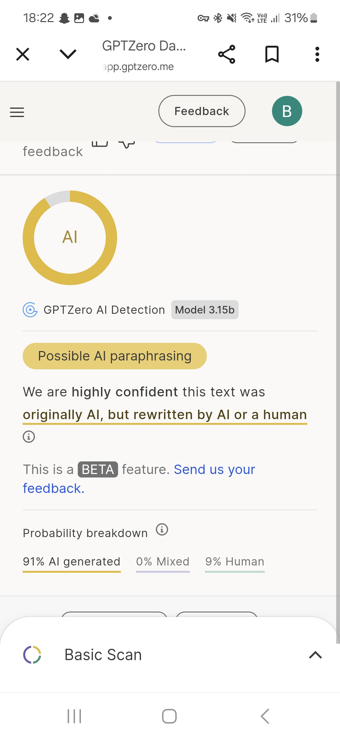340x738 pixels.
Task: Select the 0% Mixed breakdown
Action: point(162,561)
